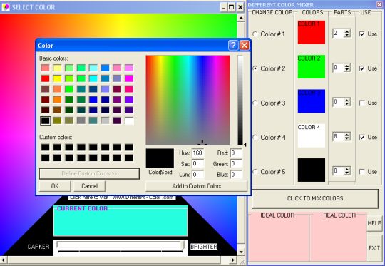Pick the black basic color swatch
385x266 pixels.
pos(46,121)
